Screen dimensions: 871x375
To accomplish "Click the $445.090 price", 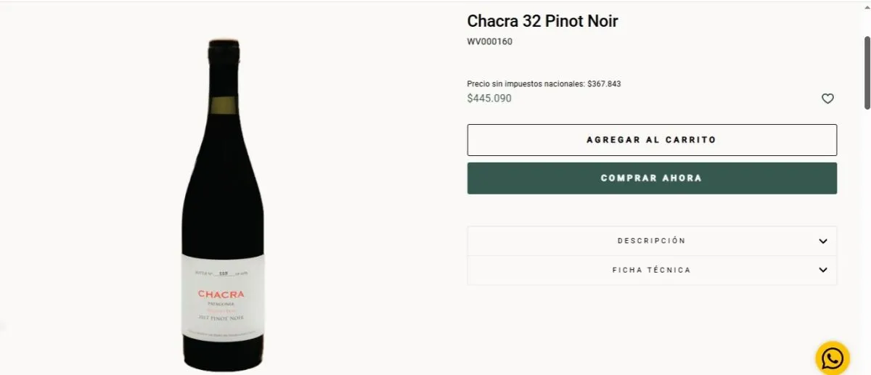I will (x=489, y=98).
